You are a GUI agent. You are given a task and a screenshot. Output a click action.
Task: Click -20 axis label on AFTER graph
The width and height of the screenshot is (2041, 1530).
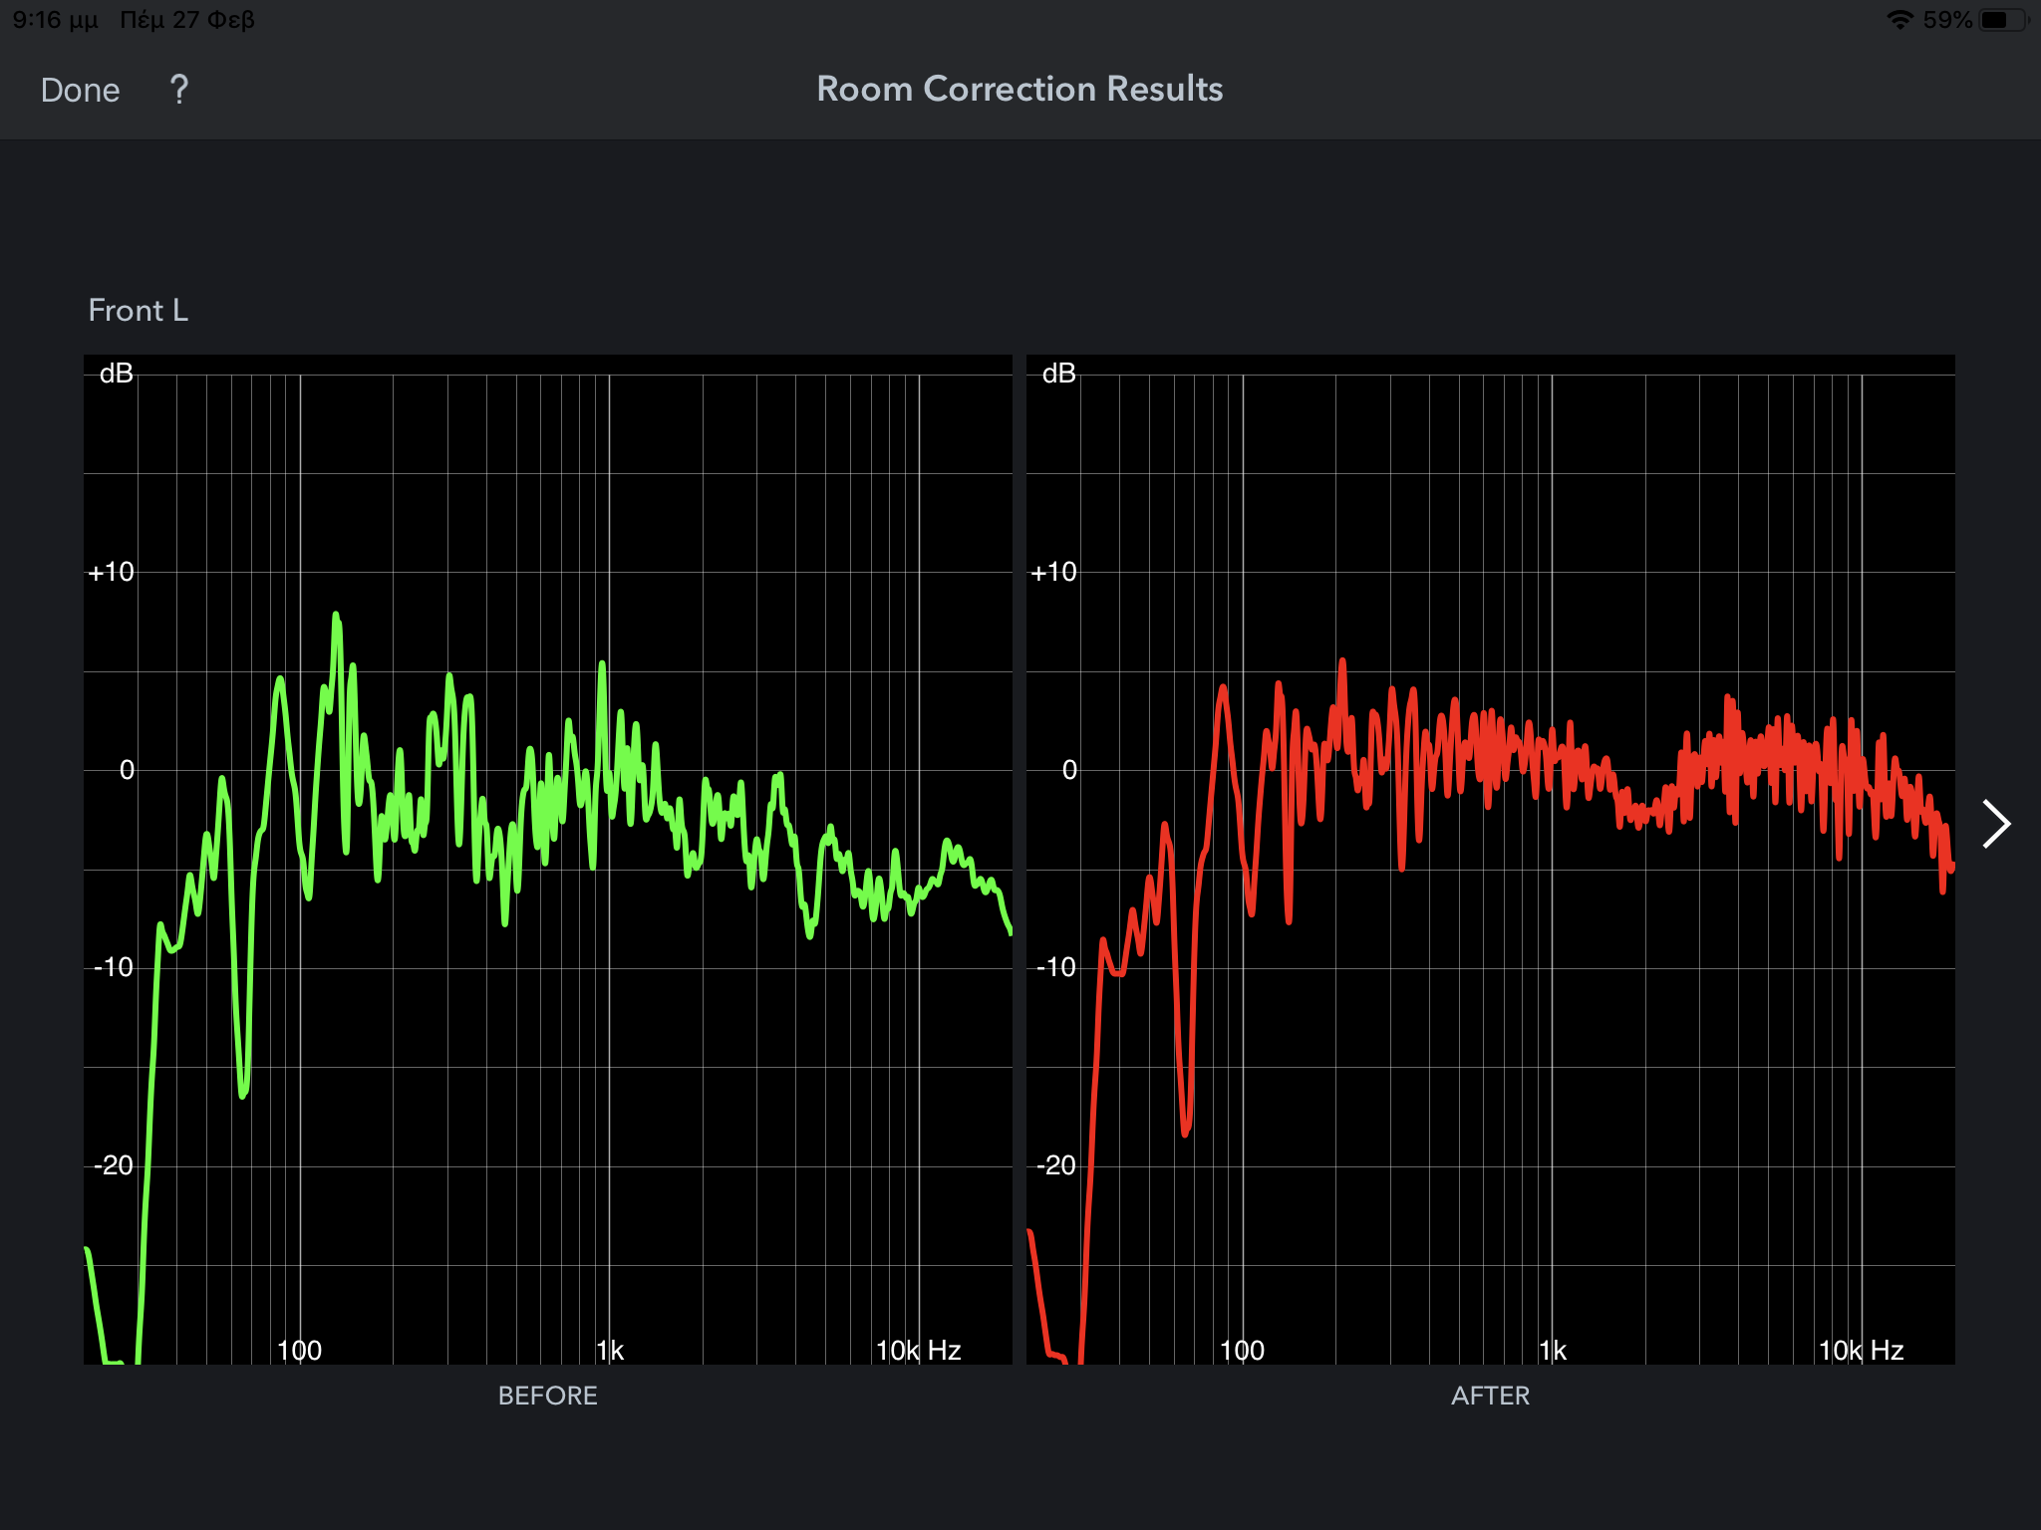tap(1055, 1165)
